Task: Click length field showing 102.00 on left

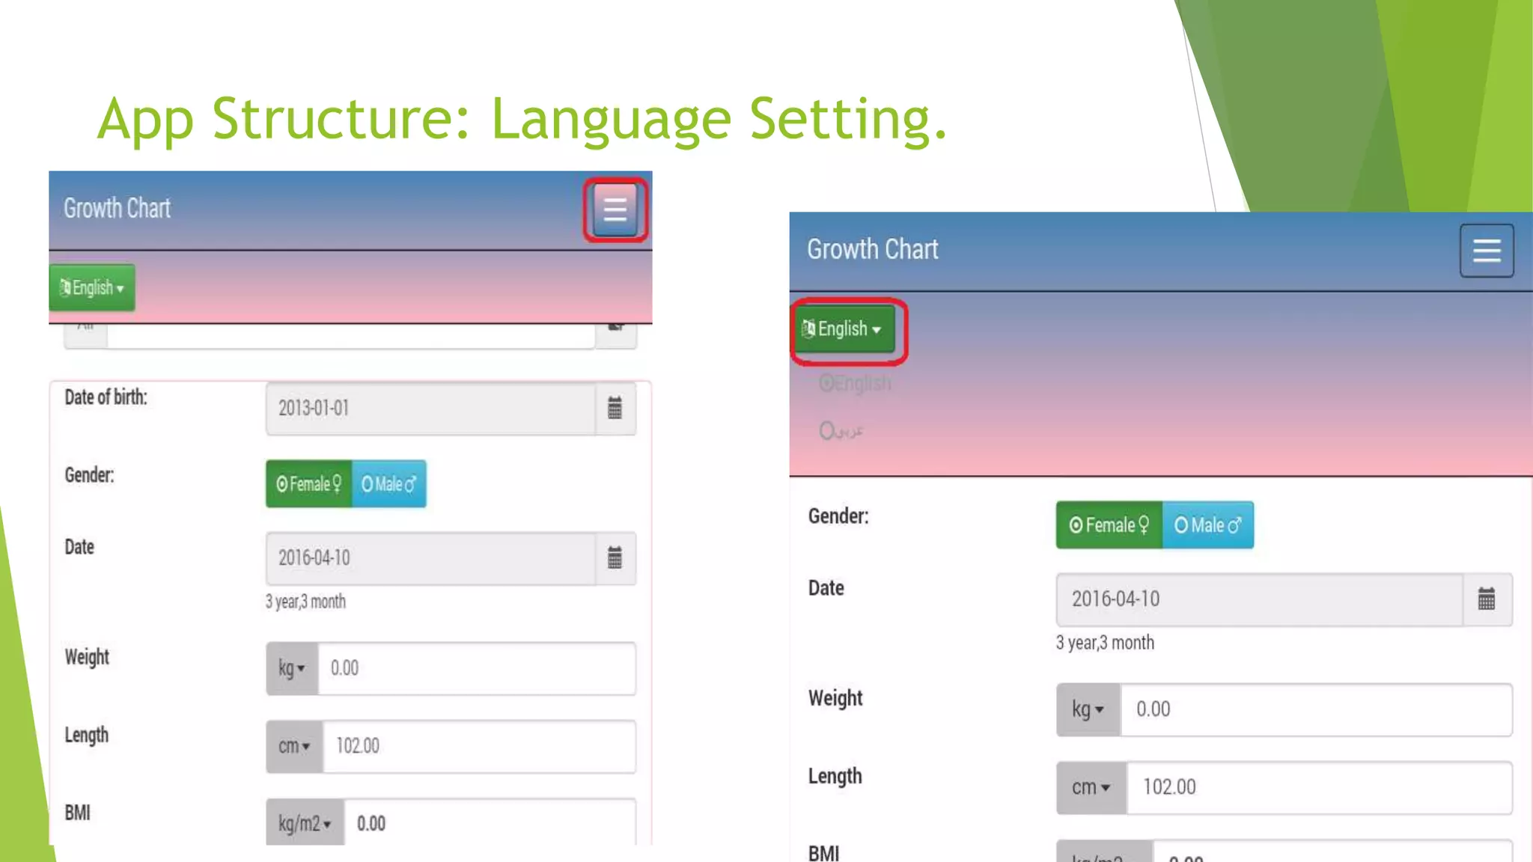Action: pos(479,746)
